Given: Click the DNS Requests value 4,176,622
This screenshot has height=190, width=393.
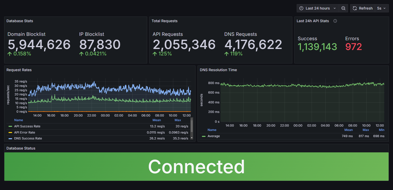Looking at the screenshot, I should [x=253, y=45].
